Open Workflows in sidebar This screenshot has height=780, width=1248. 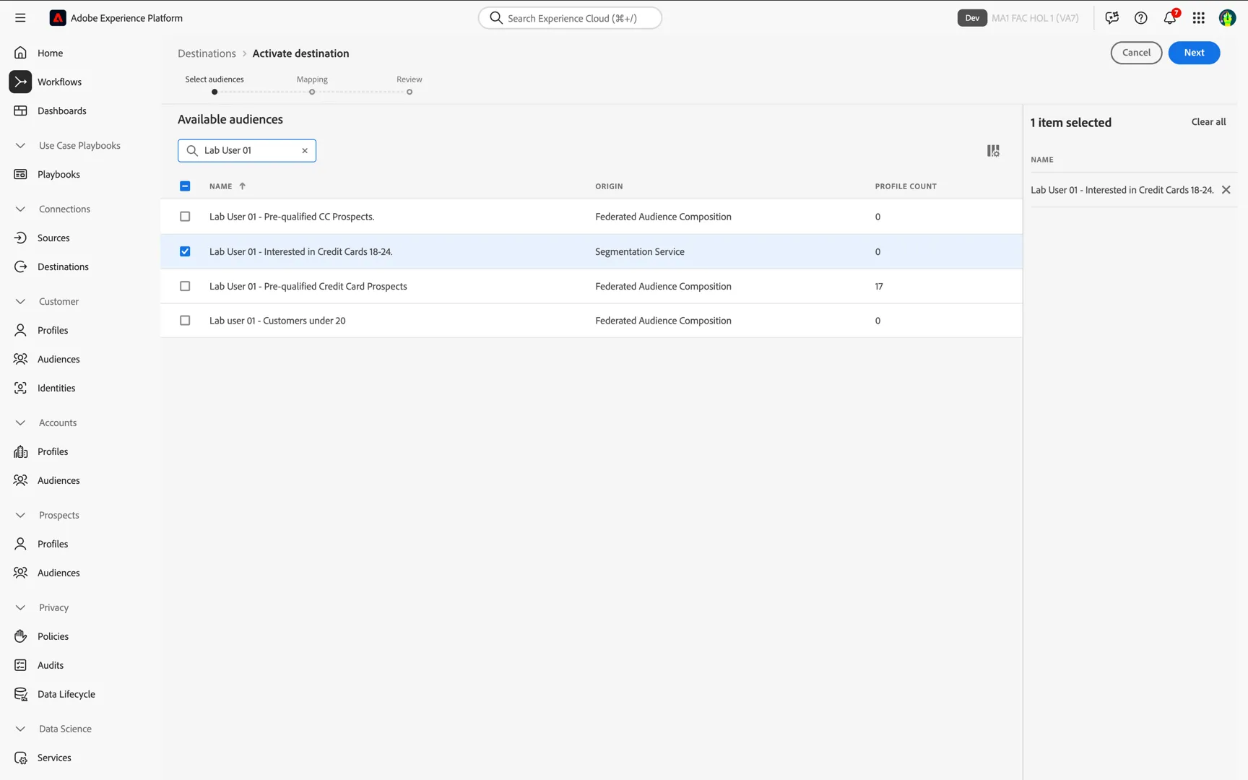tap(59, 82)
